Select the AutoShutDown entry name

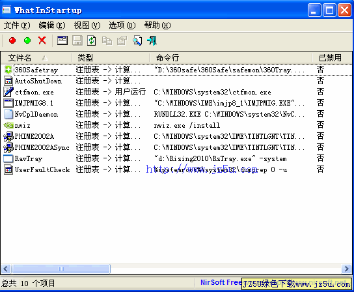[x=38, y=81]
